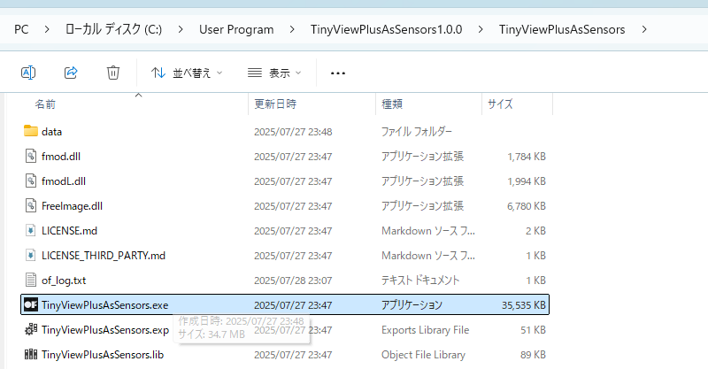Click the fmodL.dll file icon

[x=30, y=181]
